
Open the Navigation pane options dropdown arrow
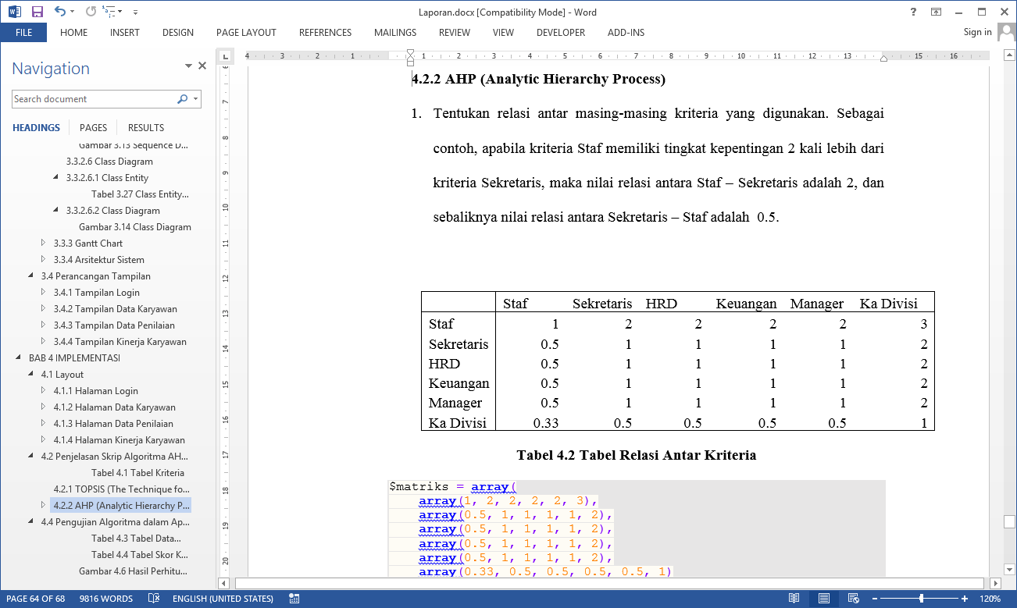(188, 67)
